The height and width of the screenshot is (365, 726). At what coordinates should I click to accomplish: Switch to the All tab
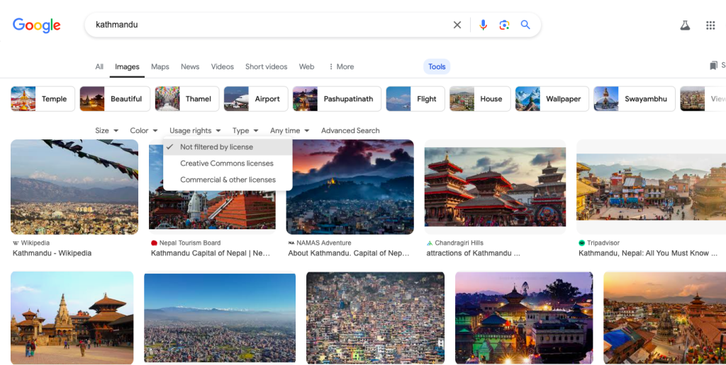point(99,66)
